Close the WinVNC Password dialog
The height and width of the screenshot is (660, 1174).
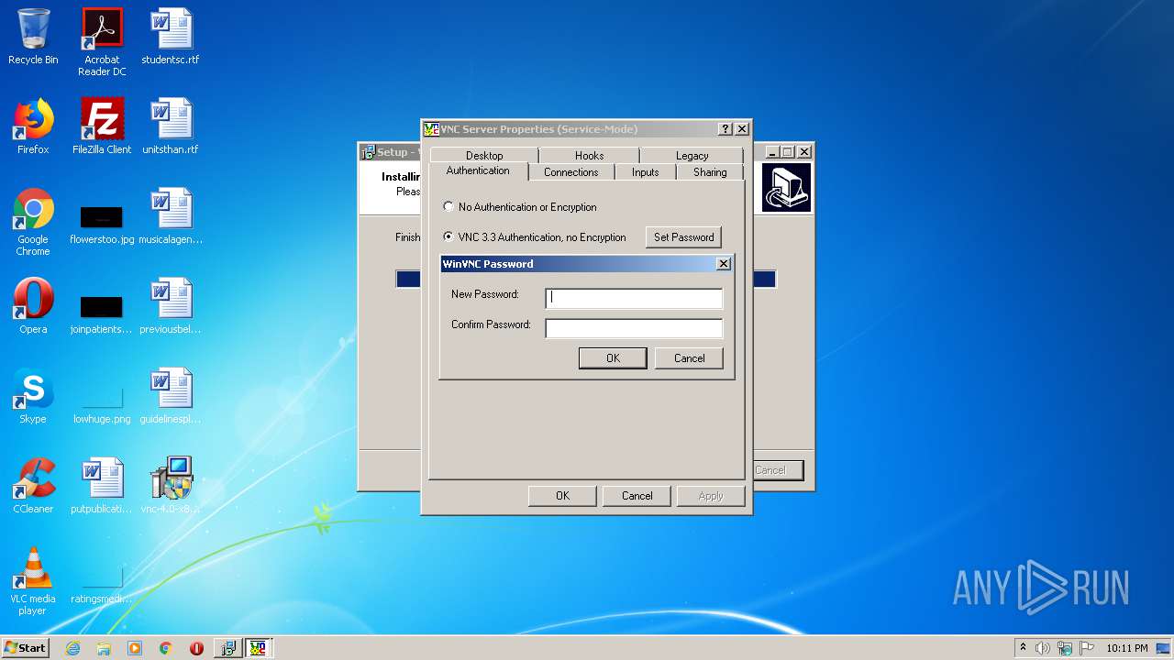tap(724, 264)
